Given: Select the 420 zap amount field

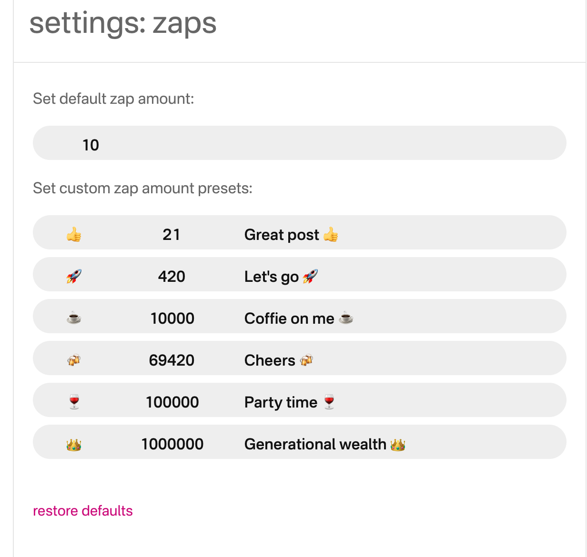Looking at the screenshot, I should [x=172, y=276].
